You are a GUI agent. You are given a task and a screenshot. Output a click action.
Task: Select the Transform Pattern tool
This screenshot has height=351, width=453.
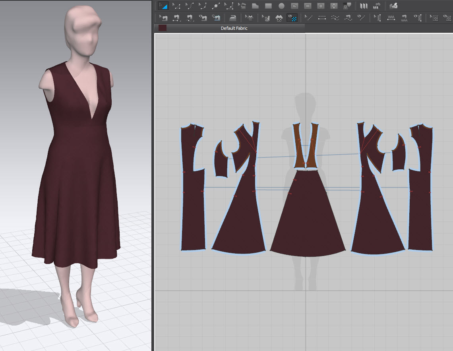[x=163, y=6]
